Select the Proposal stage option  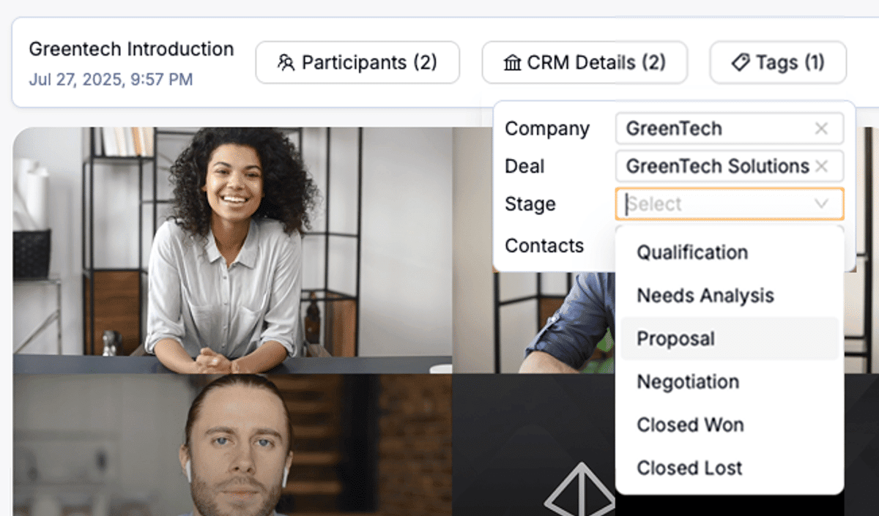pyautogui.click(x=730, y=339)
